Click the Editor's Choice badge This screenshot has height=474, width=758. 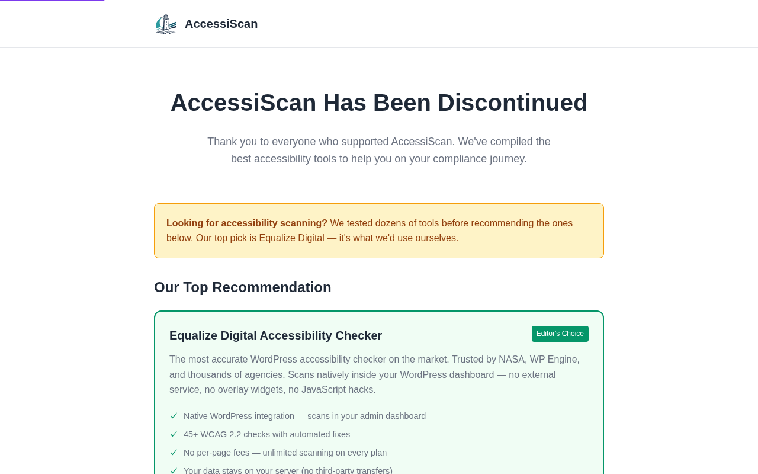[560, 334]
